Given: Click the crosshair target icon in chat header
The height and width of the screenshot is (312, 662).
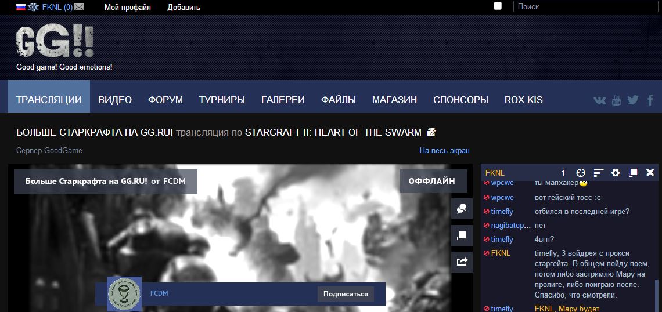Looking at the screenshot, I should 581,172.
